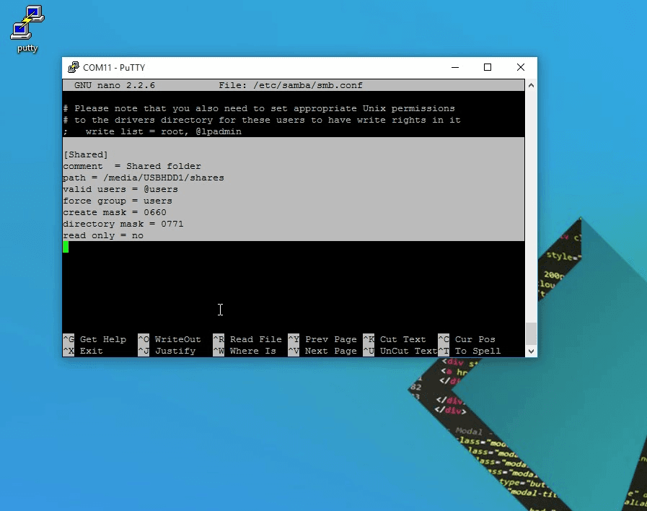The width and height of the screenshot is (647, 511).
Task: Click the Justify shortcut
Action: (175, 351)
